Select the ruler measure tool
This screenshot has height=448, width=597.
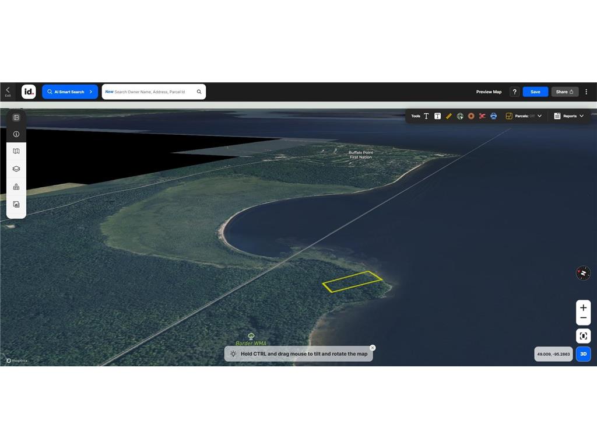point(448,116)
